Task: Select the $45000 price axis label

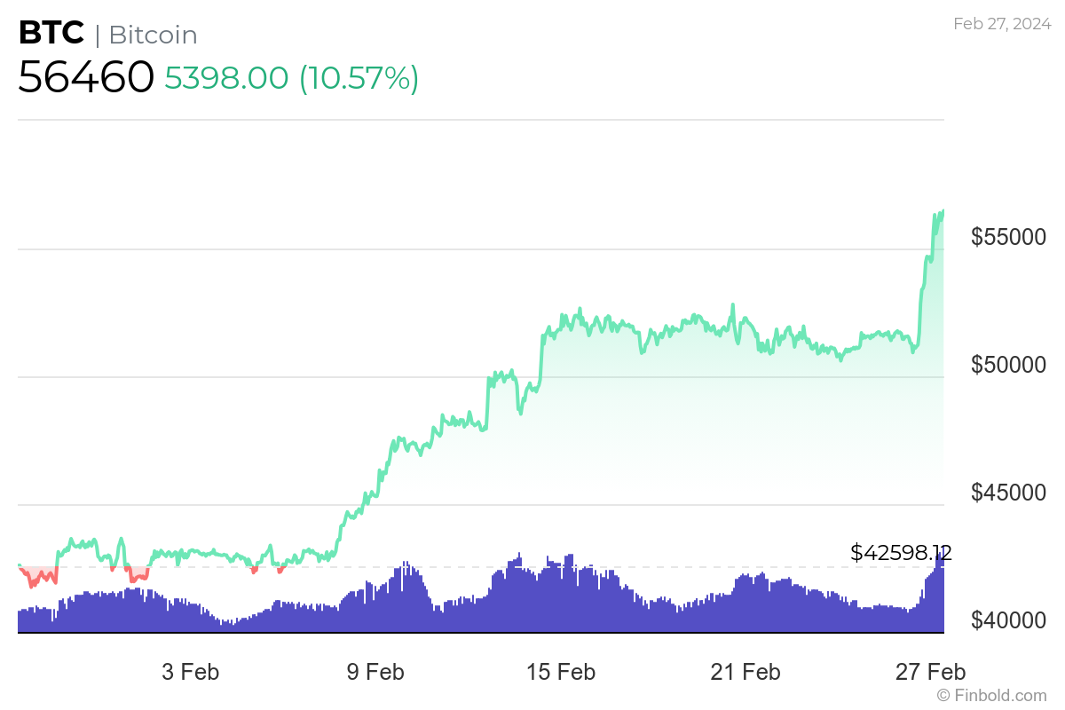Action: 1008,493
